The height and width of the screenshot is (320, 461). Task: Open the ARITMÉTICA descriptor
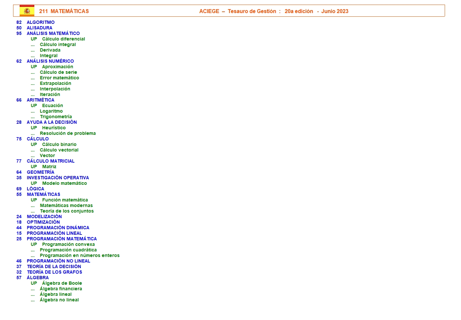(41, 100)
